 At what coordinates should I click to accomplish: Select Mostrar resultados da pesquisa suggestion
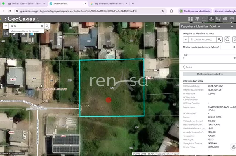(x=26, y=31)
